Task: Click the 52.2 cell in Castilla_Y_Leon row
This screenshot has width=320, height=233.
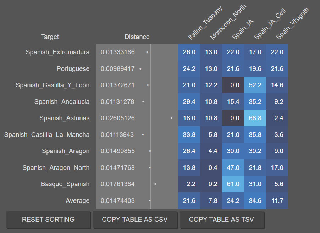Action: pyautogui.click(x=255, y=85)
